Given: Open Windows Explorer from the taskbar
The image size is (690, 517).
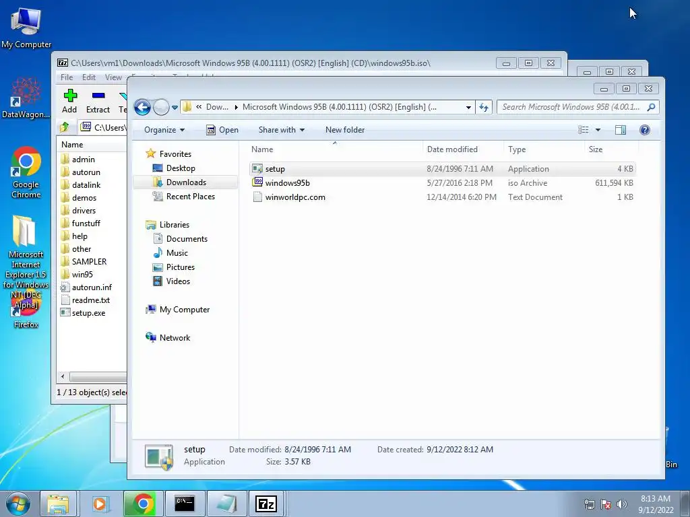Looking at the screenshot, I should tap(58, 504).
